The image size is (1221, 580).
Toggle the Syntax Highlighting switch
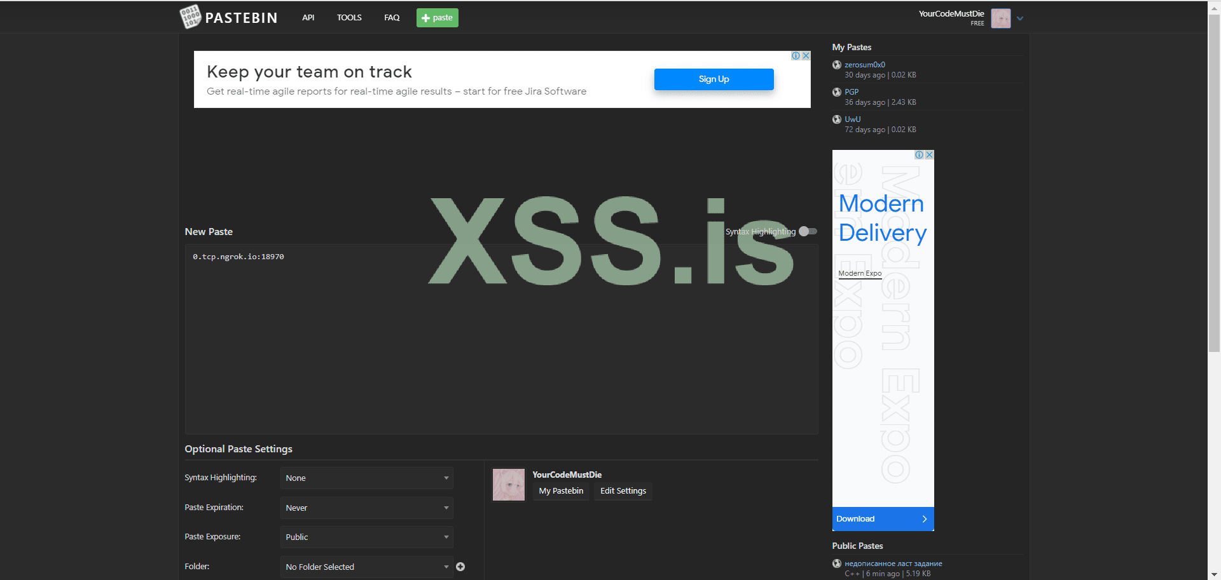808,231
